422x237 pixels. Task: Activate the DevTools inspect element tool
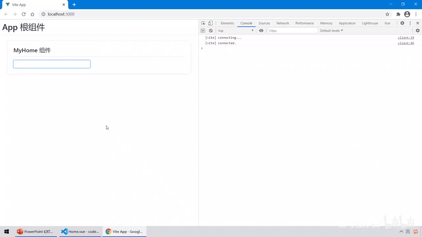point(203,23)
